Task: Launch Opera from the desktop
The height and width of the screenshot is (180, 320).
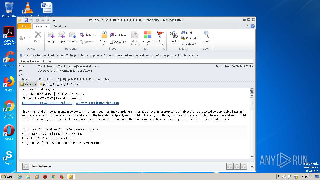Action: click(x=9, y=132)
